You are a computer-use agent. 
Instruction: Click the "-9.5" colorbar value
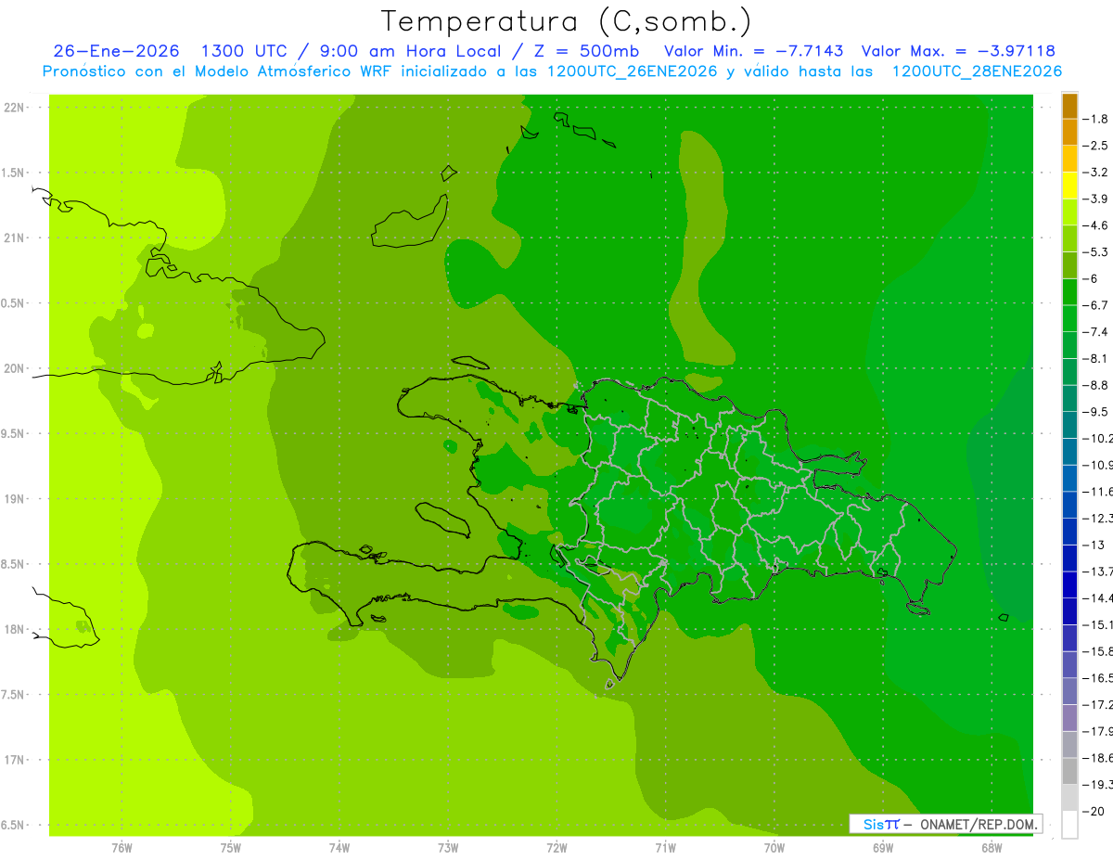(1095, 412)
